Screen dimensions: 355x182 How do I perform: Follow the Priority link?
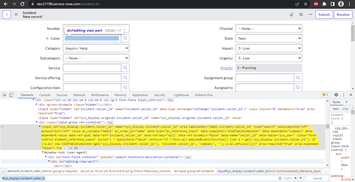(x=227, y=68)
